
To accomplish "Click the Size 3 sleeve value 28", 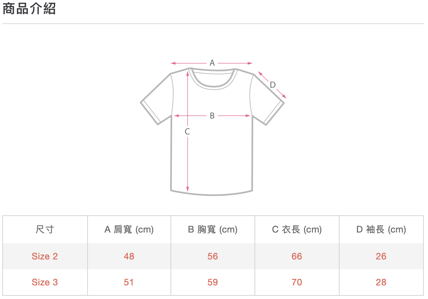I will coord(381,282).
